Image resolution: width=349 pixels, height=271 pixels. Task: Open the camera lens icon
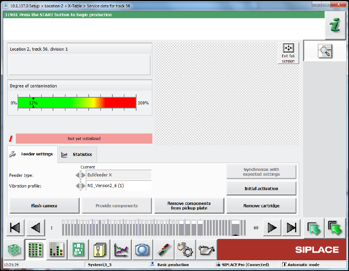[x=142, y=250]
